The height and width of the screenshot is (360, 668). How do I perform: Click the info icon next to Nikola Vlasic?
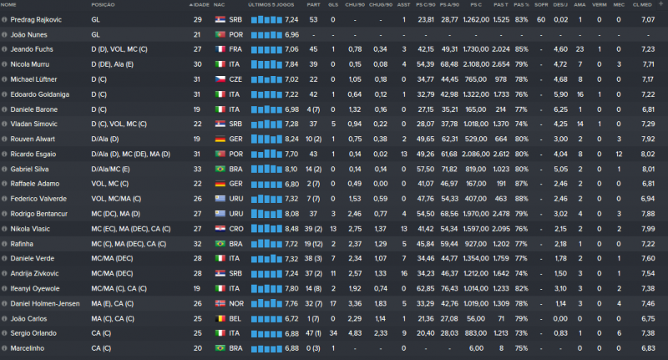click(x=5, y=228)
